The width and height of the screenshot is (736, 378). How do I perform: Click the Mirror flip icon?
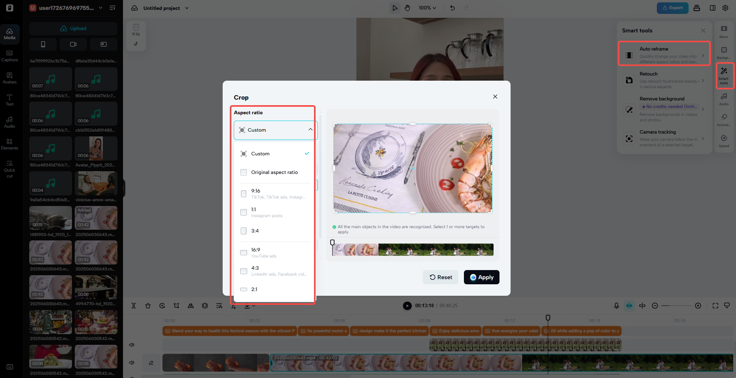pyautogui.click(x=191, y=306)
